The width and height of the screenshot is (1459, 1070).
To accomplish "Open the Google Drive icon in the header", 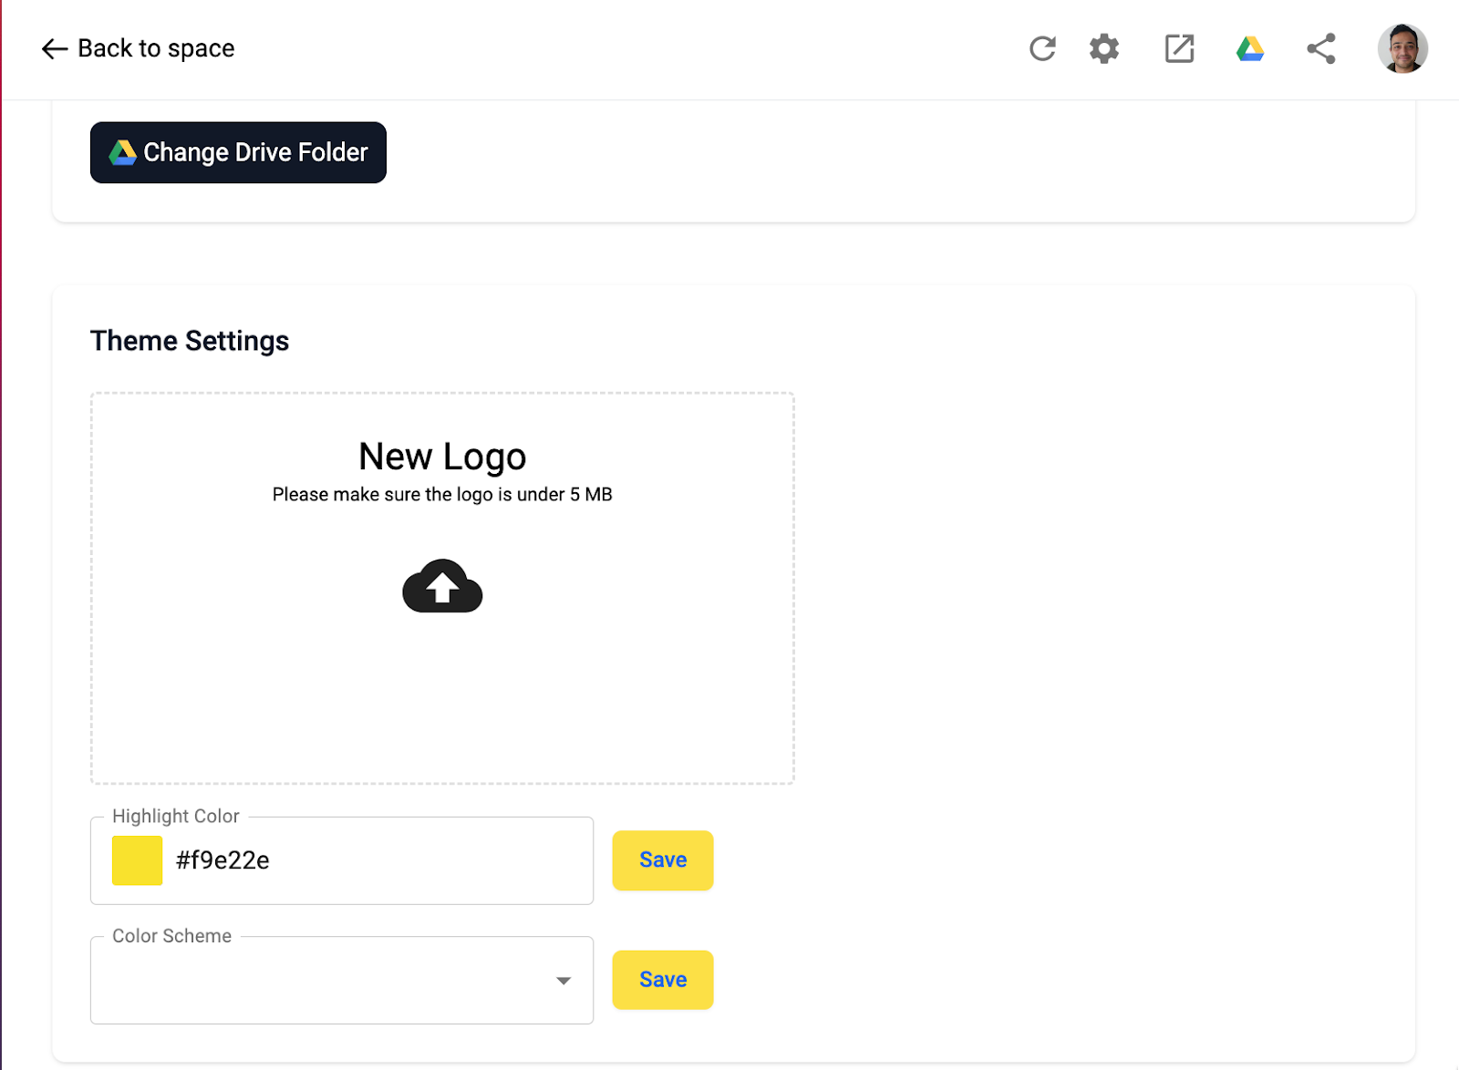I will [1250, 48].
